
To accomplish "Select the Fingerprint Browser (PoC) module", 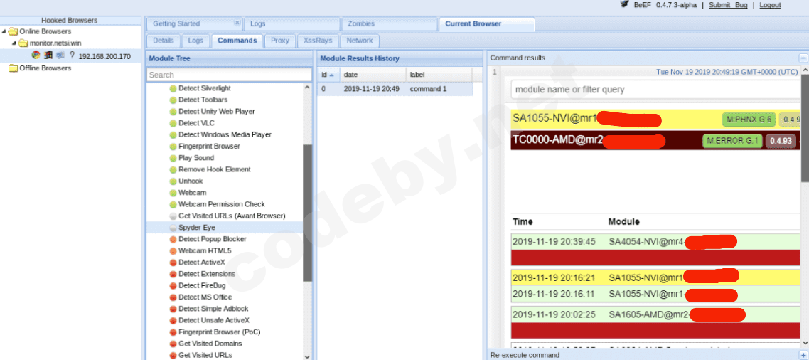I will [x=219, y=332].
